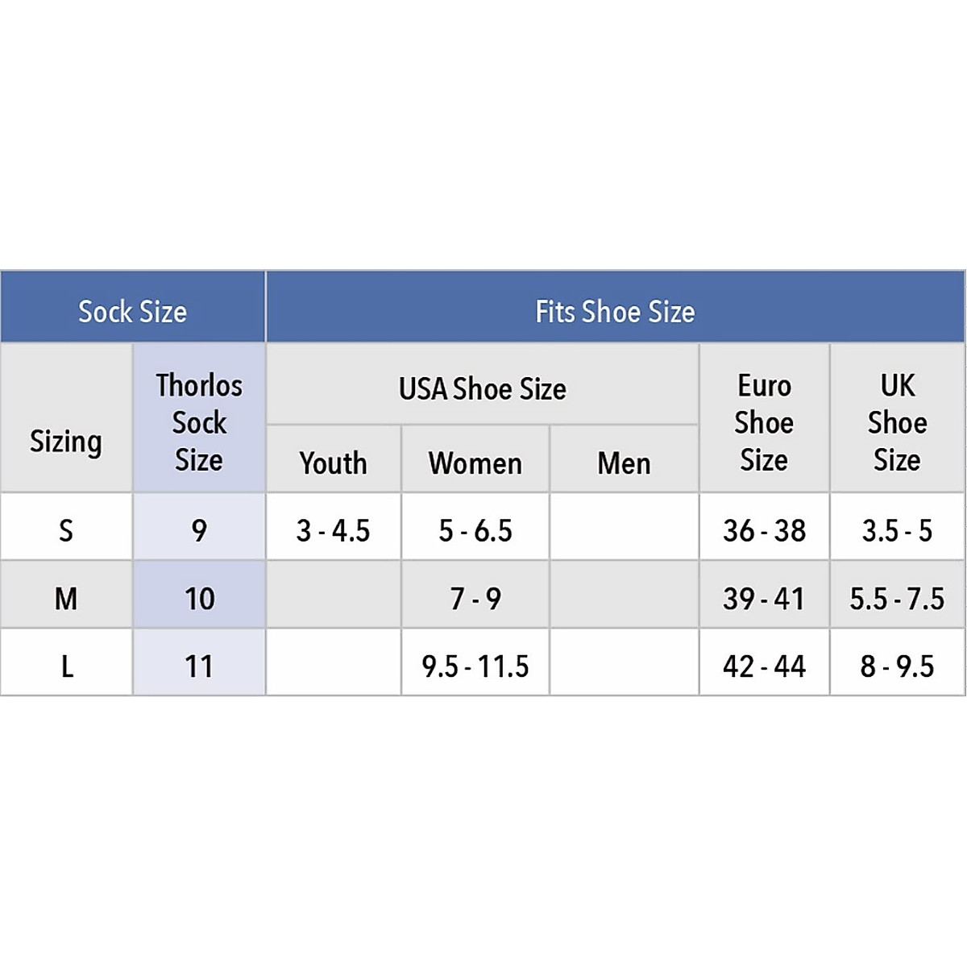Click the Thorlos Sock Size header
The height and width of the screenshot is (967, 967).
coord(199,422)
